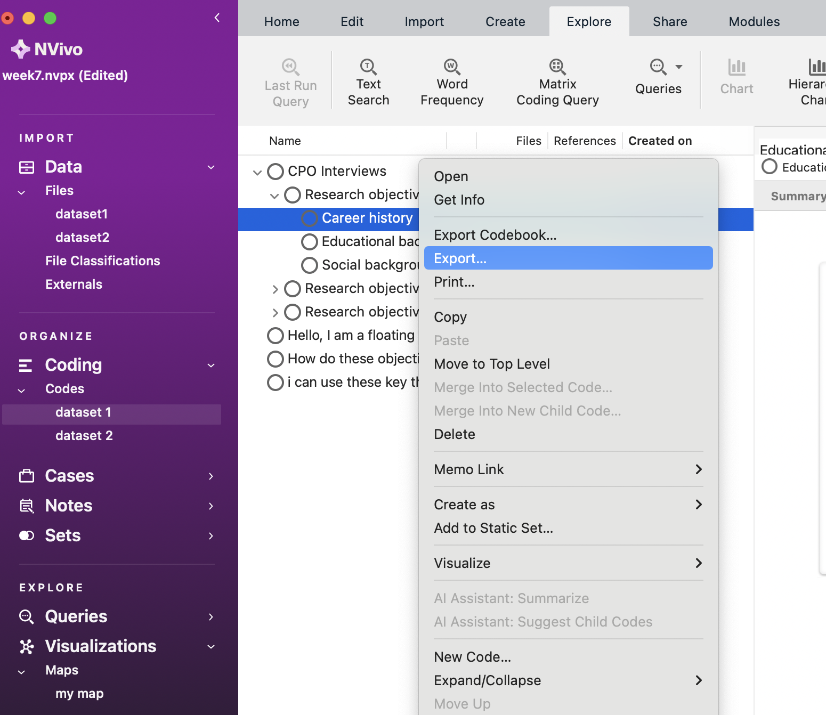
Task: Click the Sets toggle icon in sidebar
Action: pyautogui.click(x=27, y=535)
